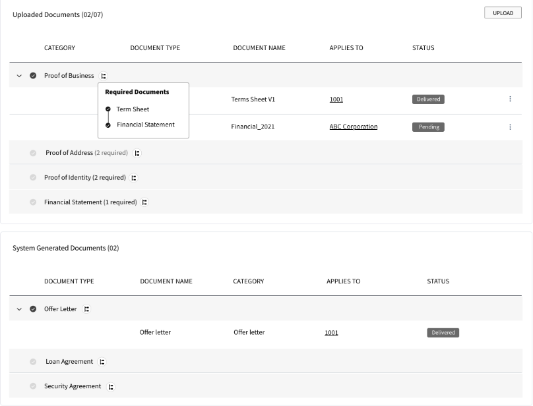Toggle the Loan Agreement check circle
The height and width of the screenshot is (406, 533).
(x=33, y=361)
